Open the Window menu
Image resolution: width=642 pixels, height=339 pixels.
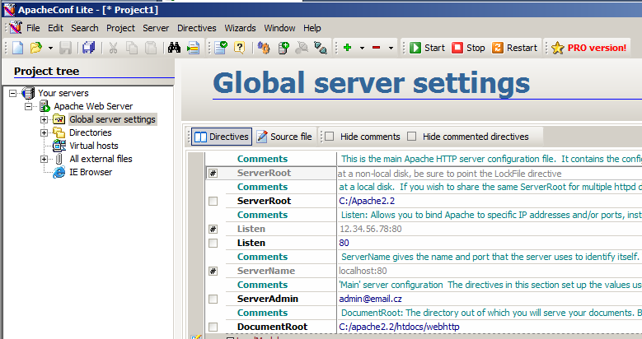[x=279, y=28]
